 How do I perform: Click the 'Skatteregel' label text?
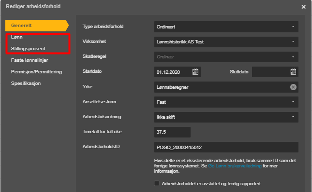tap(94, 56)
